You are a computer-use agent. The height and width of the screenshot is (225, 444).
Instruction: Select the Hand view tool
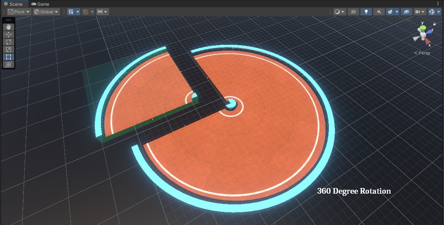click(9, 27)
